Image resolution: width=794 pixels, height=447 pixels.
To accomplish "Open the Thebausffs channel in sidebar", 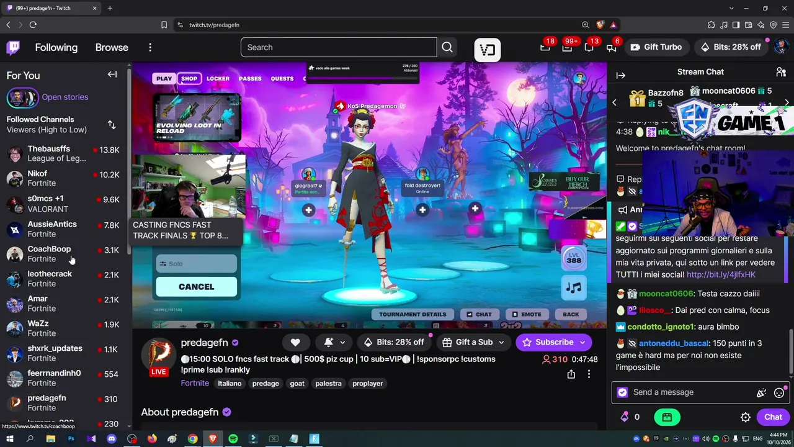I will coord(65,153).
